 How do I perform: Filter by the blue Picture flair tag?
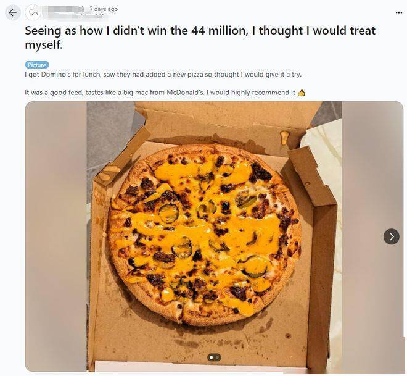tap(37, 65)
